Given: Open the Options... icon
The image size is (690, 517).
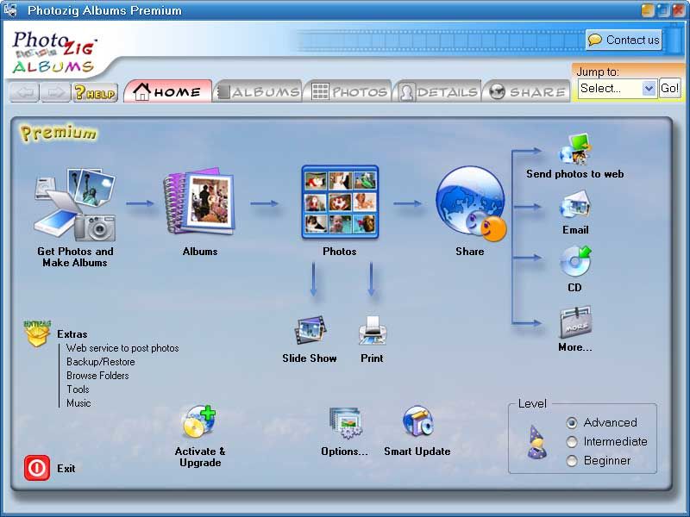Looking at the screenshot, I should (345, 422).
